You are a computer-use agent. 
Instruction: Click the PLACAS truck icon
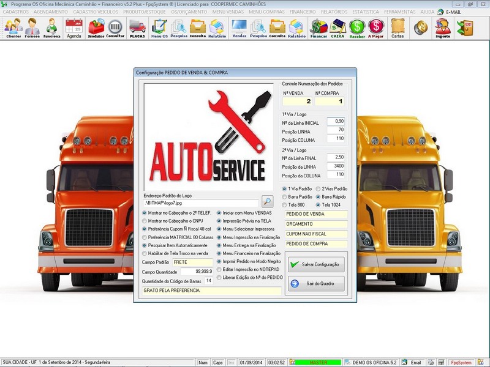(137, 28)
